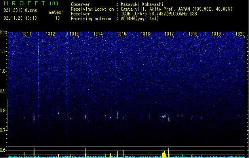Viewport: 249px width, 158px height.
Task: Click the 'meteor' counter label
Action: point(56,12)
